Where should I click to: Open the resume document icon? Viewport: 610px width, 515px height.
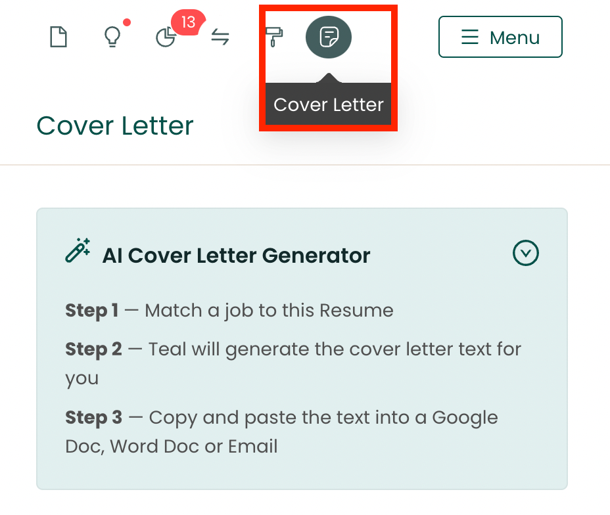click(x=58, y=37)
